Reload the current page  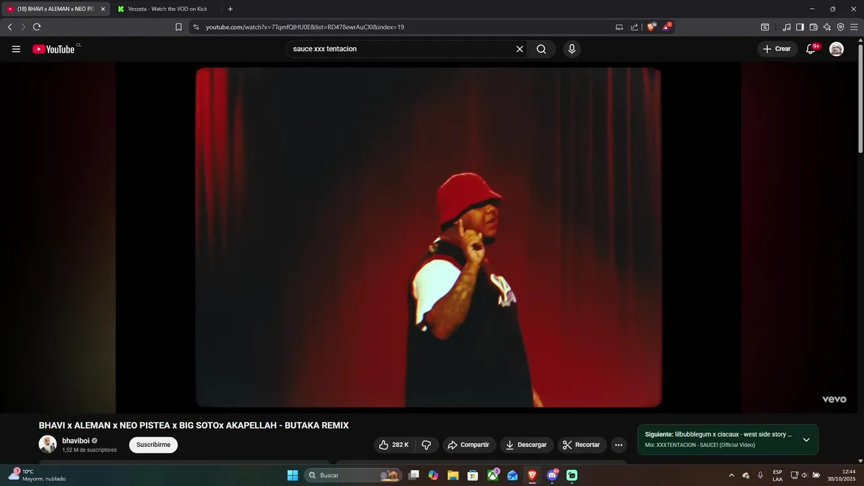37,27
